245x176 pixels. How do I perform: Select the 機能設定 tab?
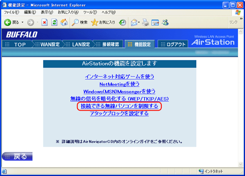coord(140,44)
